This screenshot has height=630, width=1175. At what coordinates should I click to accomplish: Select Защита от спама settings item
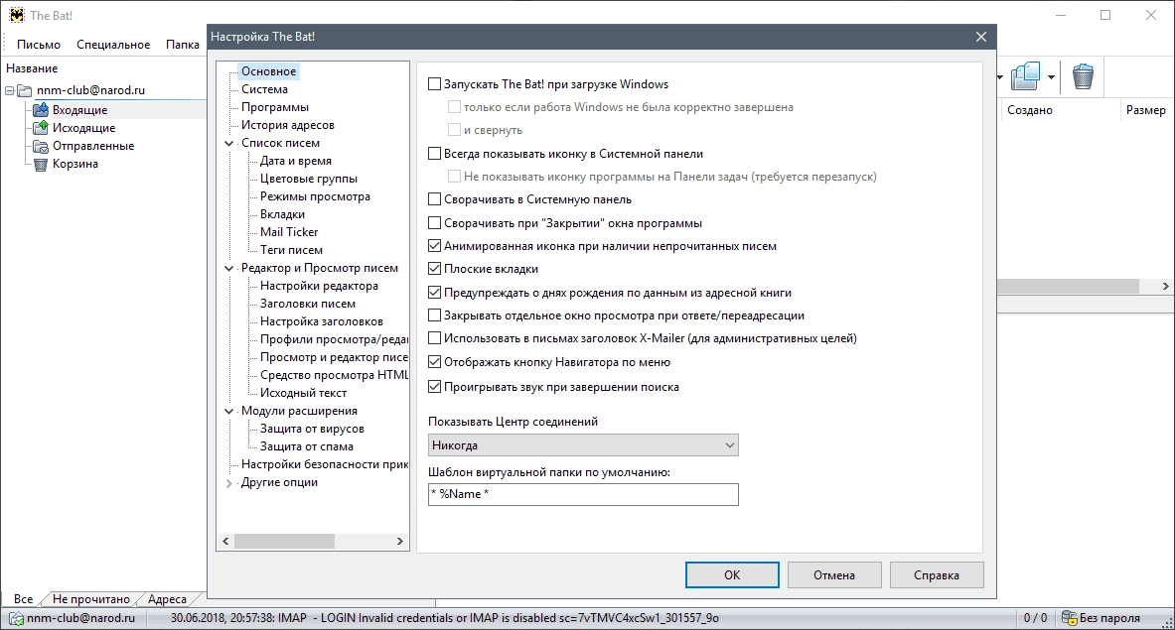coord(307,446)
